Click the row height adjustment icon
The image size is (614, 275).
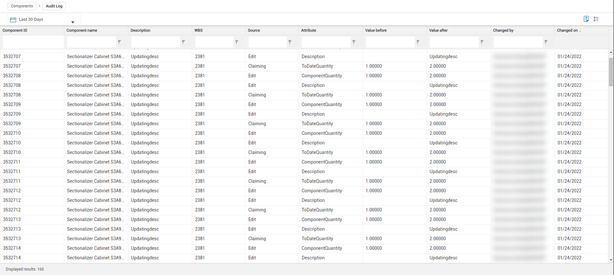click(x=596, y=19)
